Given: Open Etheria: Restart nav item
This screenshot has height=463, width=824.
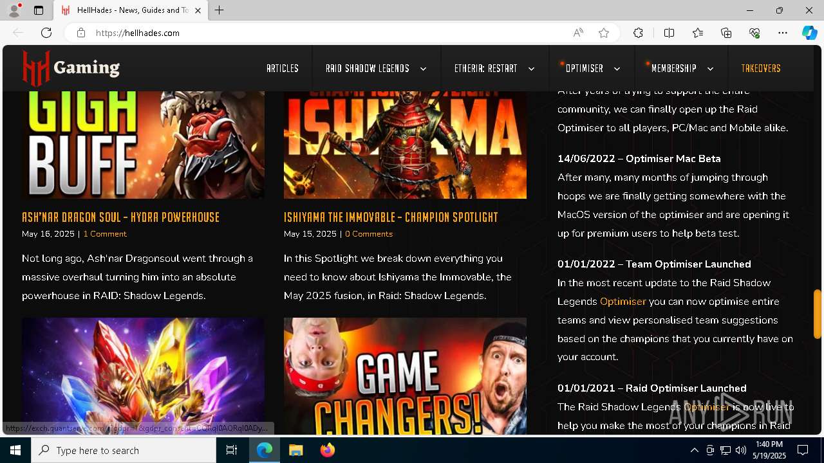Looking at the screenshot, I should pos(486,68).
